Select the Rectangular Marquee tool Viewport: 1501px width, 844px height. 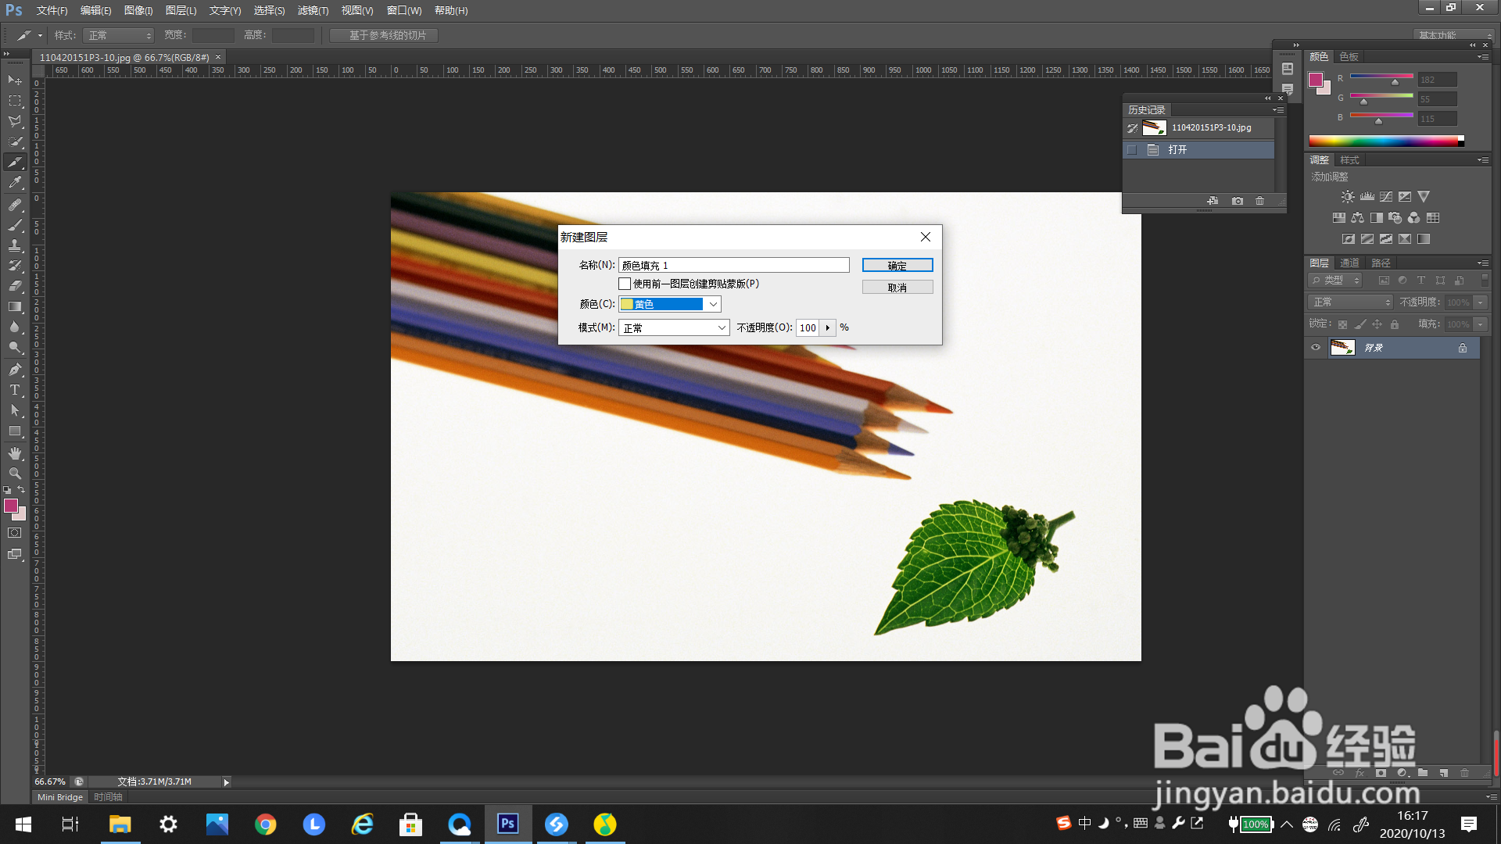pos(15,101)
